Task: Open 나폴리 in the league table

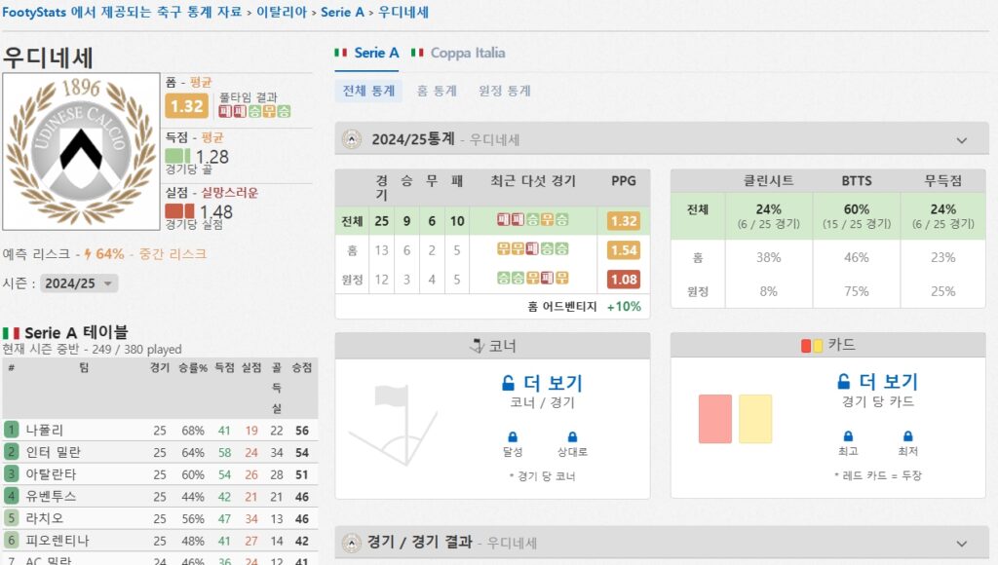Action: pos(44,431)
